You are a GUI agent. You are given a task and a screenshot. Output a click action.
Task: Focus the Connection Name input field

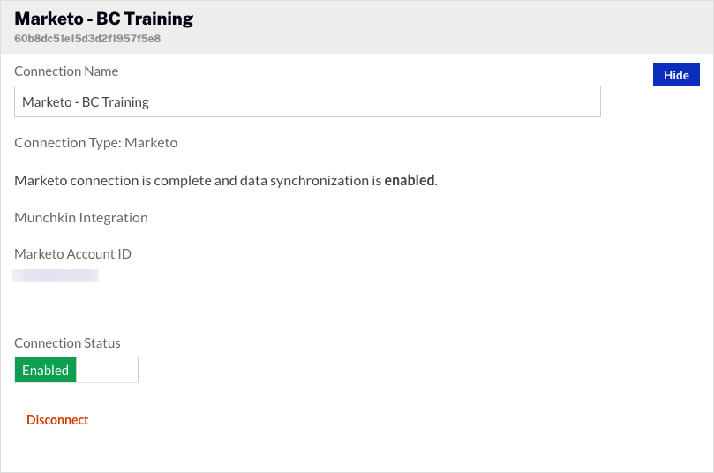point(307,101)
